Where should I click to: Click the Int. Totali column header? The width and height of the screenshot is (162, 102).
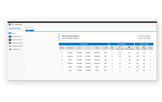105,48
